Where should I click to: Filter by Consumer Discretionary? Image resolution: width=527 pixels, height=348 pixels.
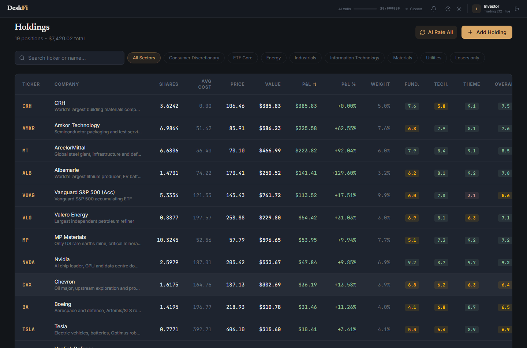[x=194, y=58]
